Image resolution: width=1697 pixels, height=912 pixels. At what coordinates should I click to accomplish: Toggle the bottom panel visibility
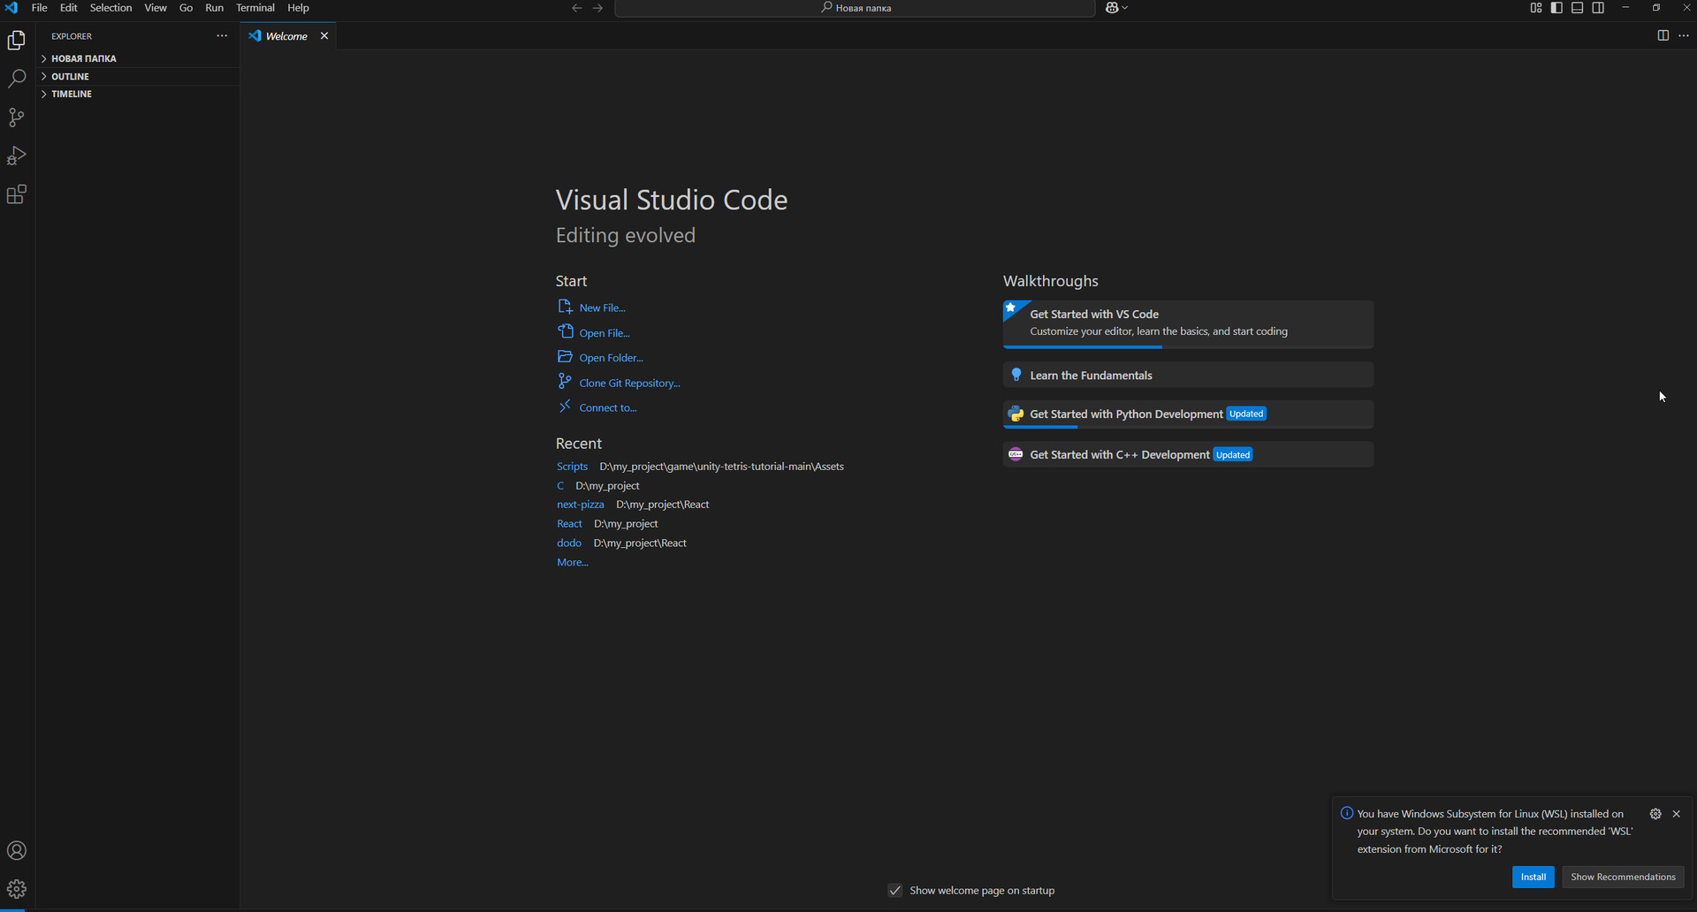(x=1577, y=8)
